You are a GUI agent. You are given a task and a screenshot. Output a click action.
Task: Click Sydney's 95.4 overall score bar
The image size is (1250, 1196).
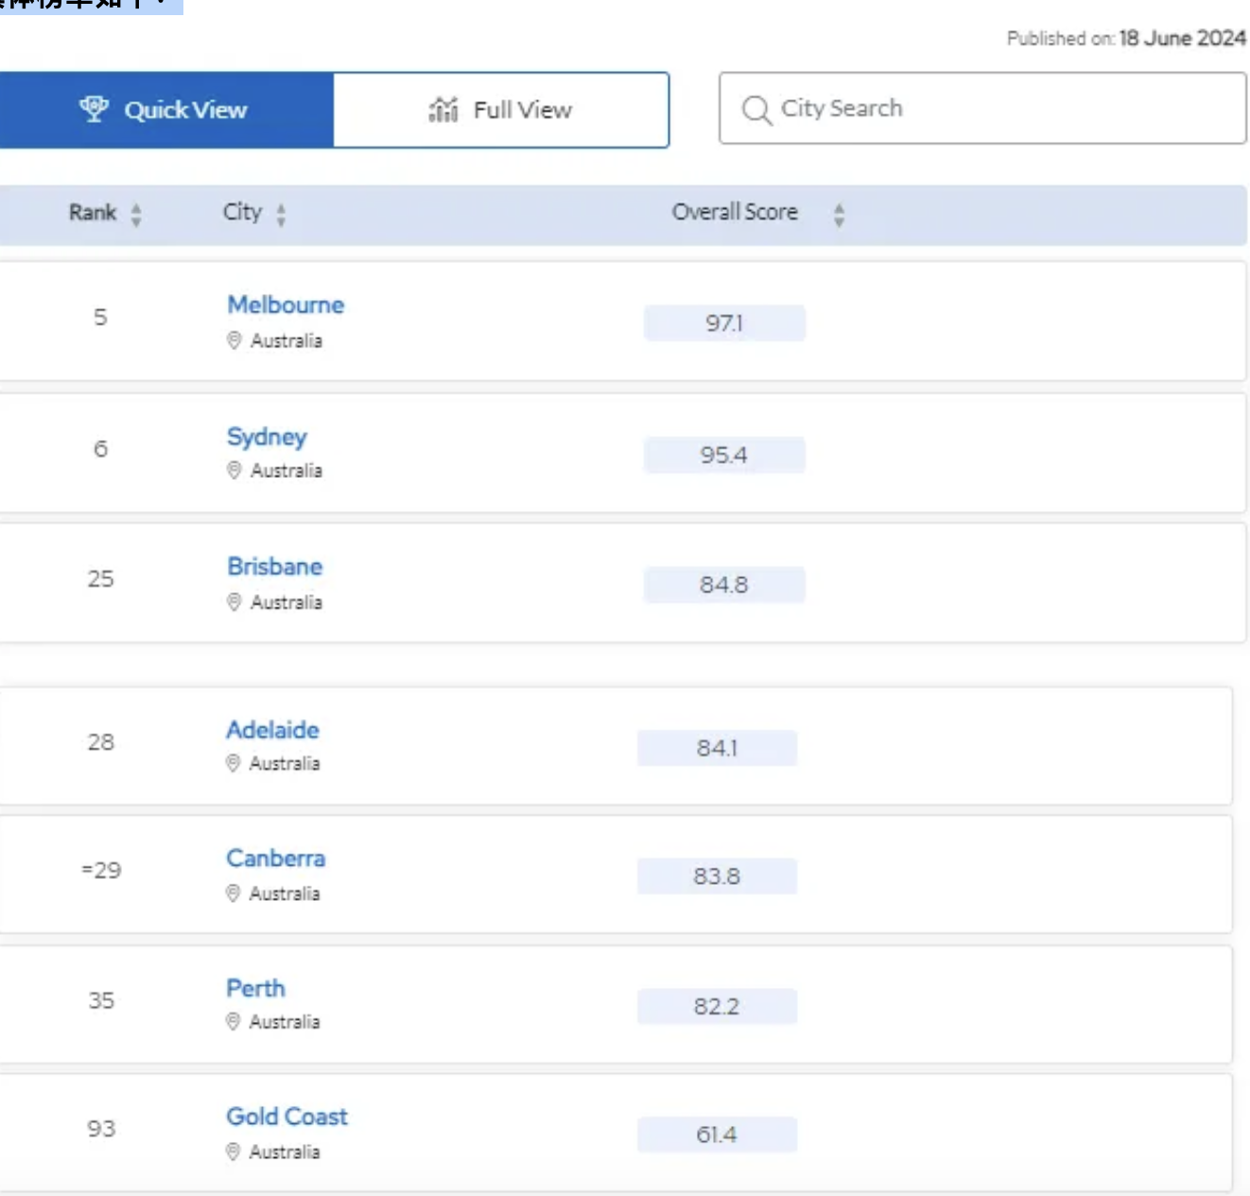tap(724, 455)
